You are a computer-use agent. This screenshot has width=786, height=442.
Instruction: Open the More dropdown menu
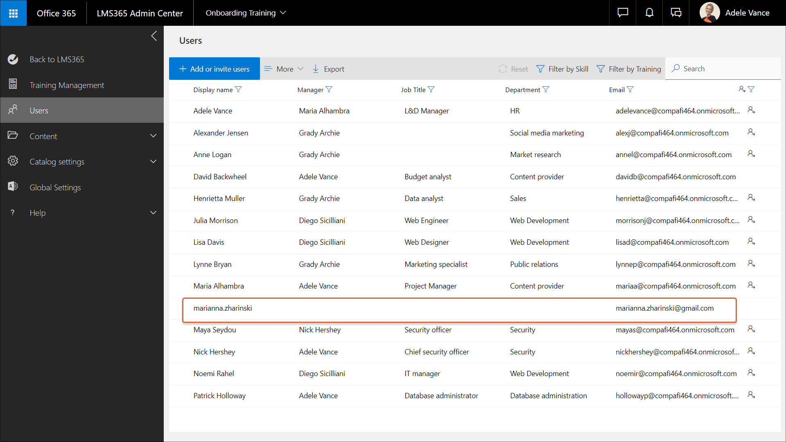(x=284, y=69)
